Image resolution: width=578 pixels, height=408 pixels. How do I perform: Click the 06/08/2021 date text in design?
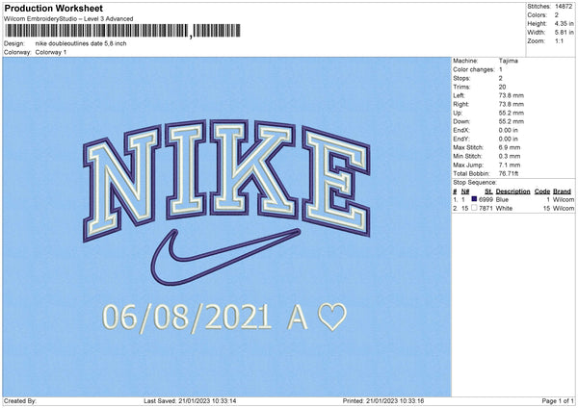tap(187, 318)
